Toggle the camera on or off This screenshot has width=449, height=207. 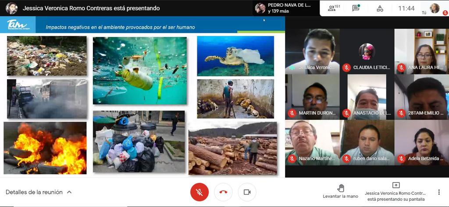tap(247, 192)
